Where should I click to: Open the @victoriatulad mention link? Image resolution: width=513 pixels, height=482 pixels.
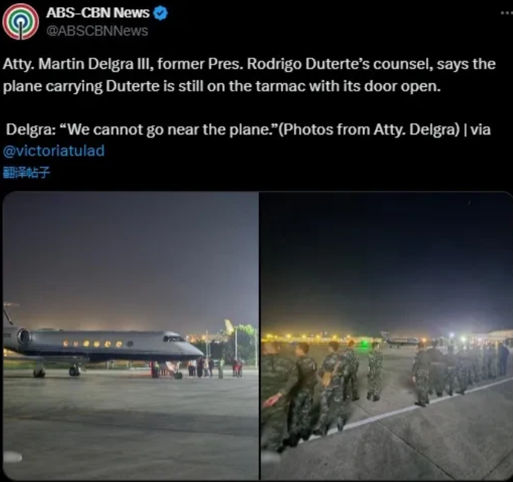[x=53, y=151]
